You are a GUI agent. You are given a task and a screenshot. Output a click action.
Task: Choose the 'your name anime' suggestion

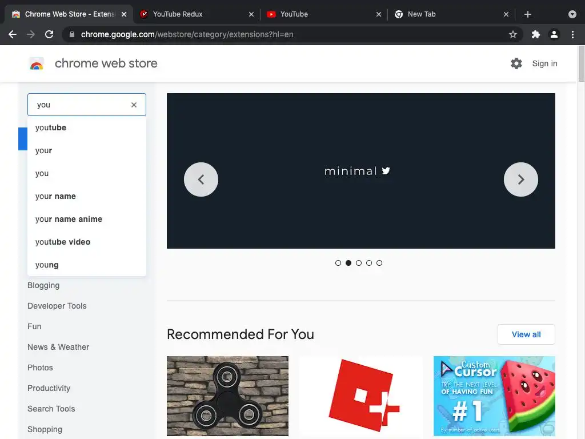(x=87, y=219)
